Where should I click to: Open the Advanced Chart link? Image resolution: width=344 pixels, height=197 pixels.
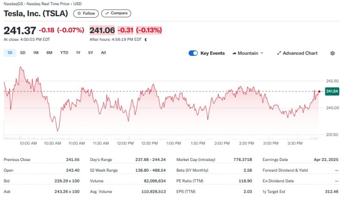(x=297, y=53)
